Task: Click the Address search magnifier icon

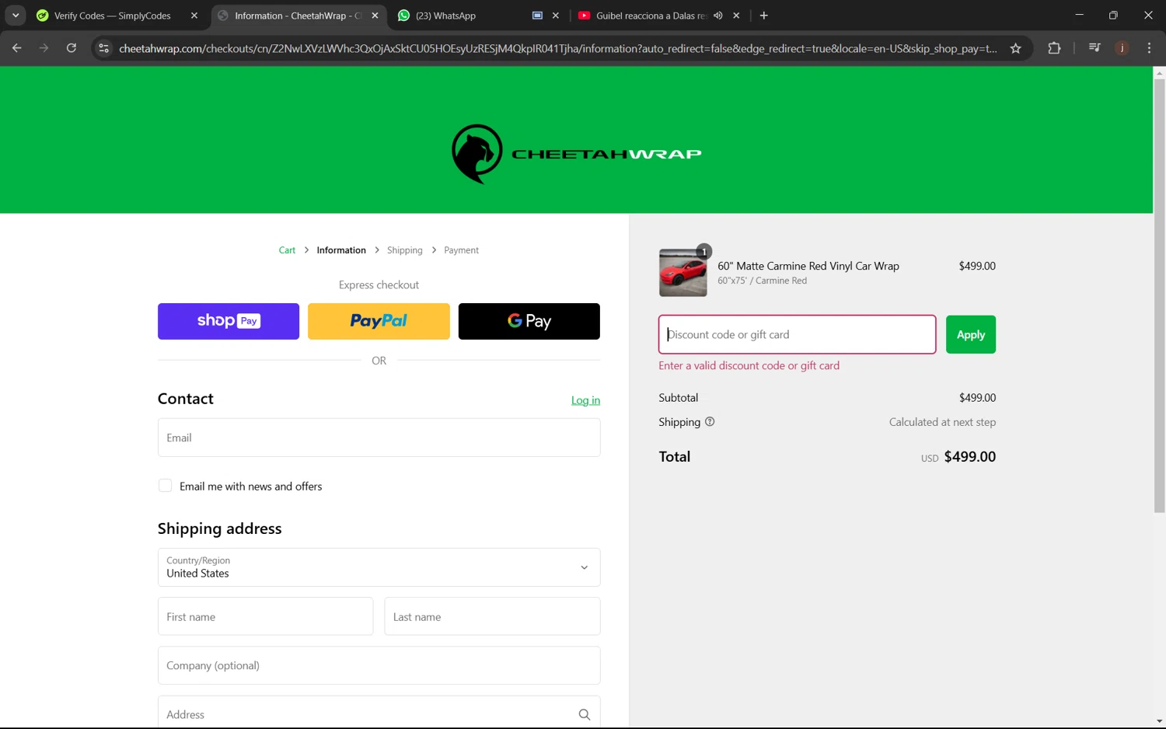Action: 585,714
